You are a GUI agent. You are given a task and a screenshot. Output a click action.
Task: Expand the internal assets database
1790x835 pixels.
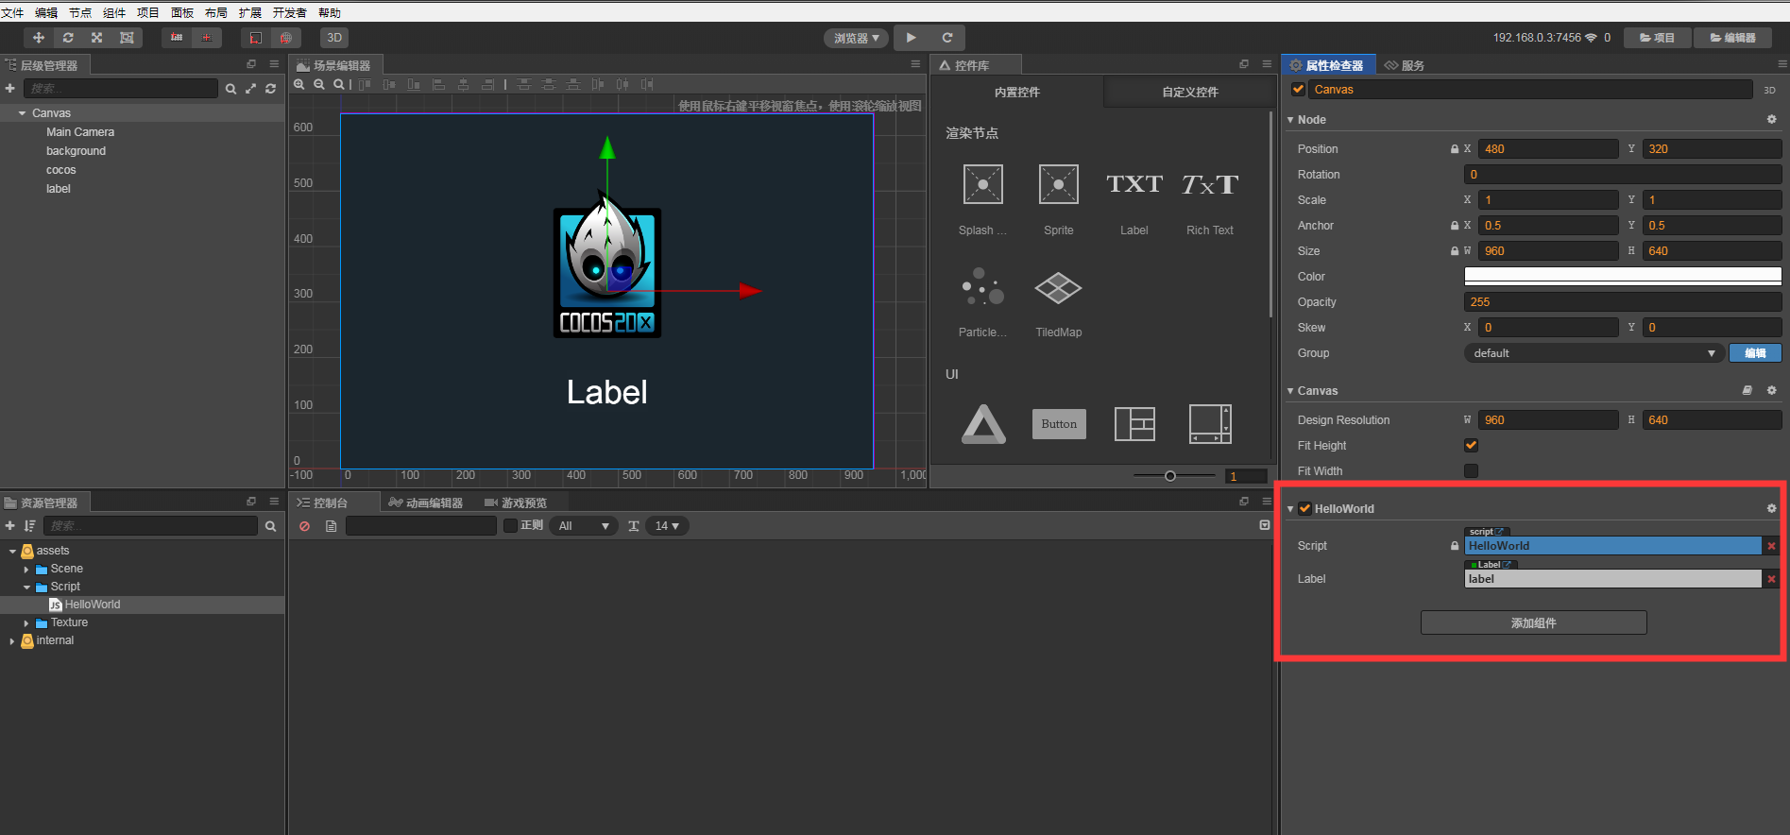tap(12, 641)
